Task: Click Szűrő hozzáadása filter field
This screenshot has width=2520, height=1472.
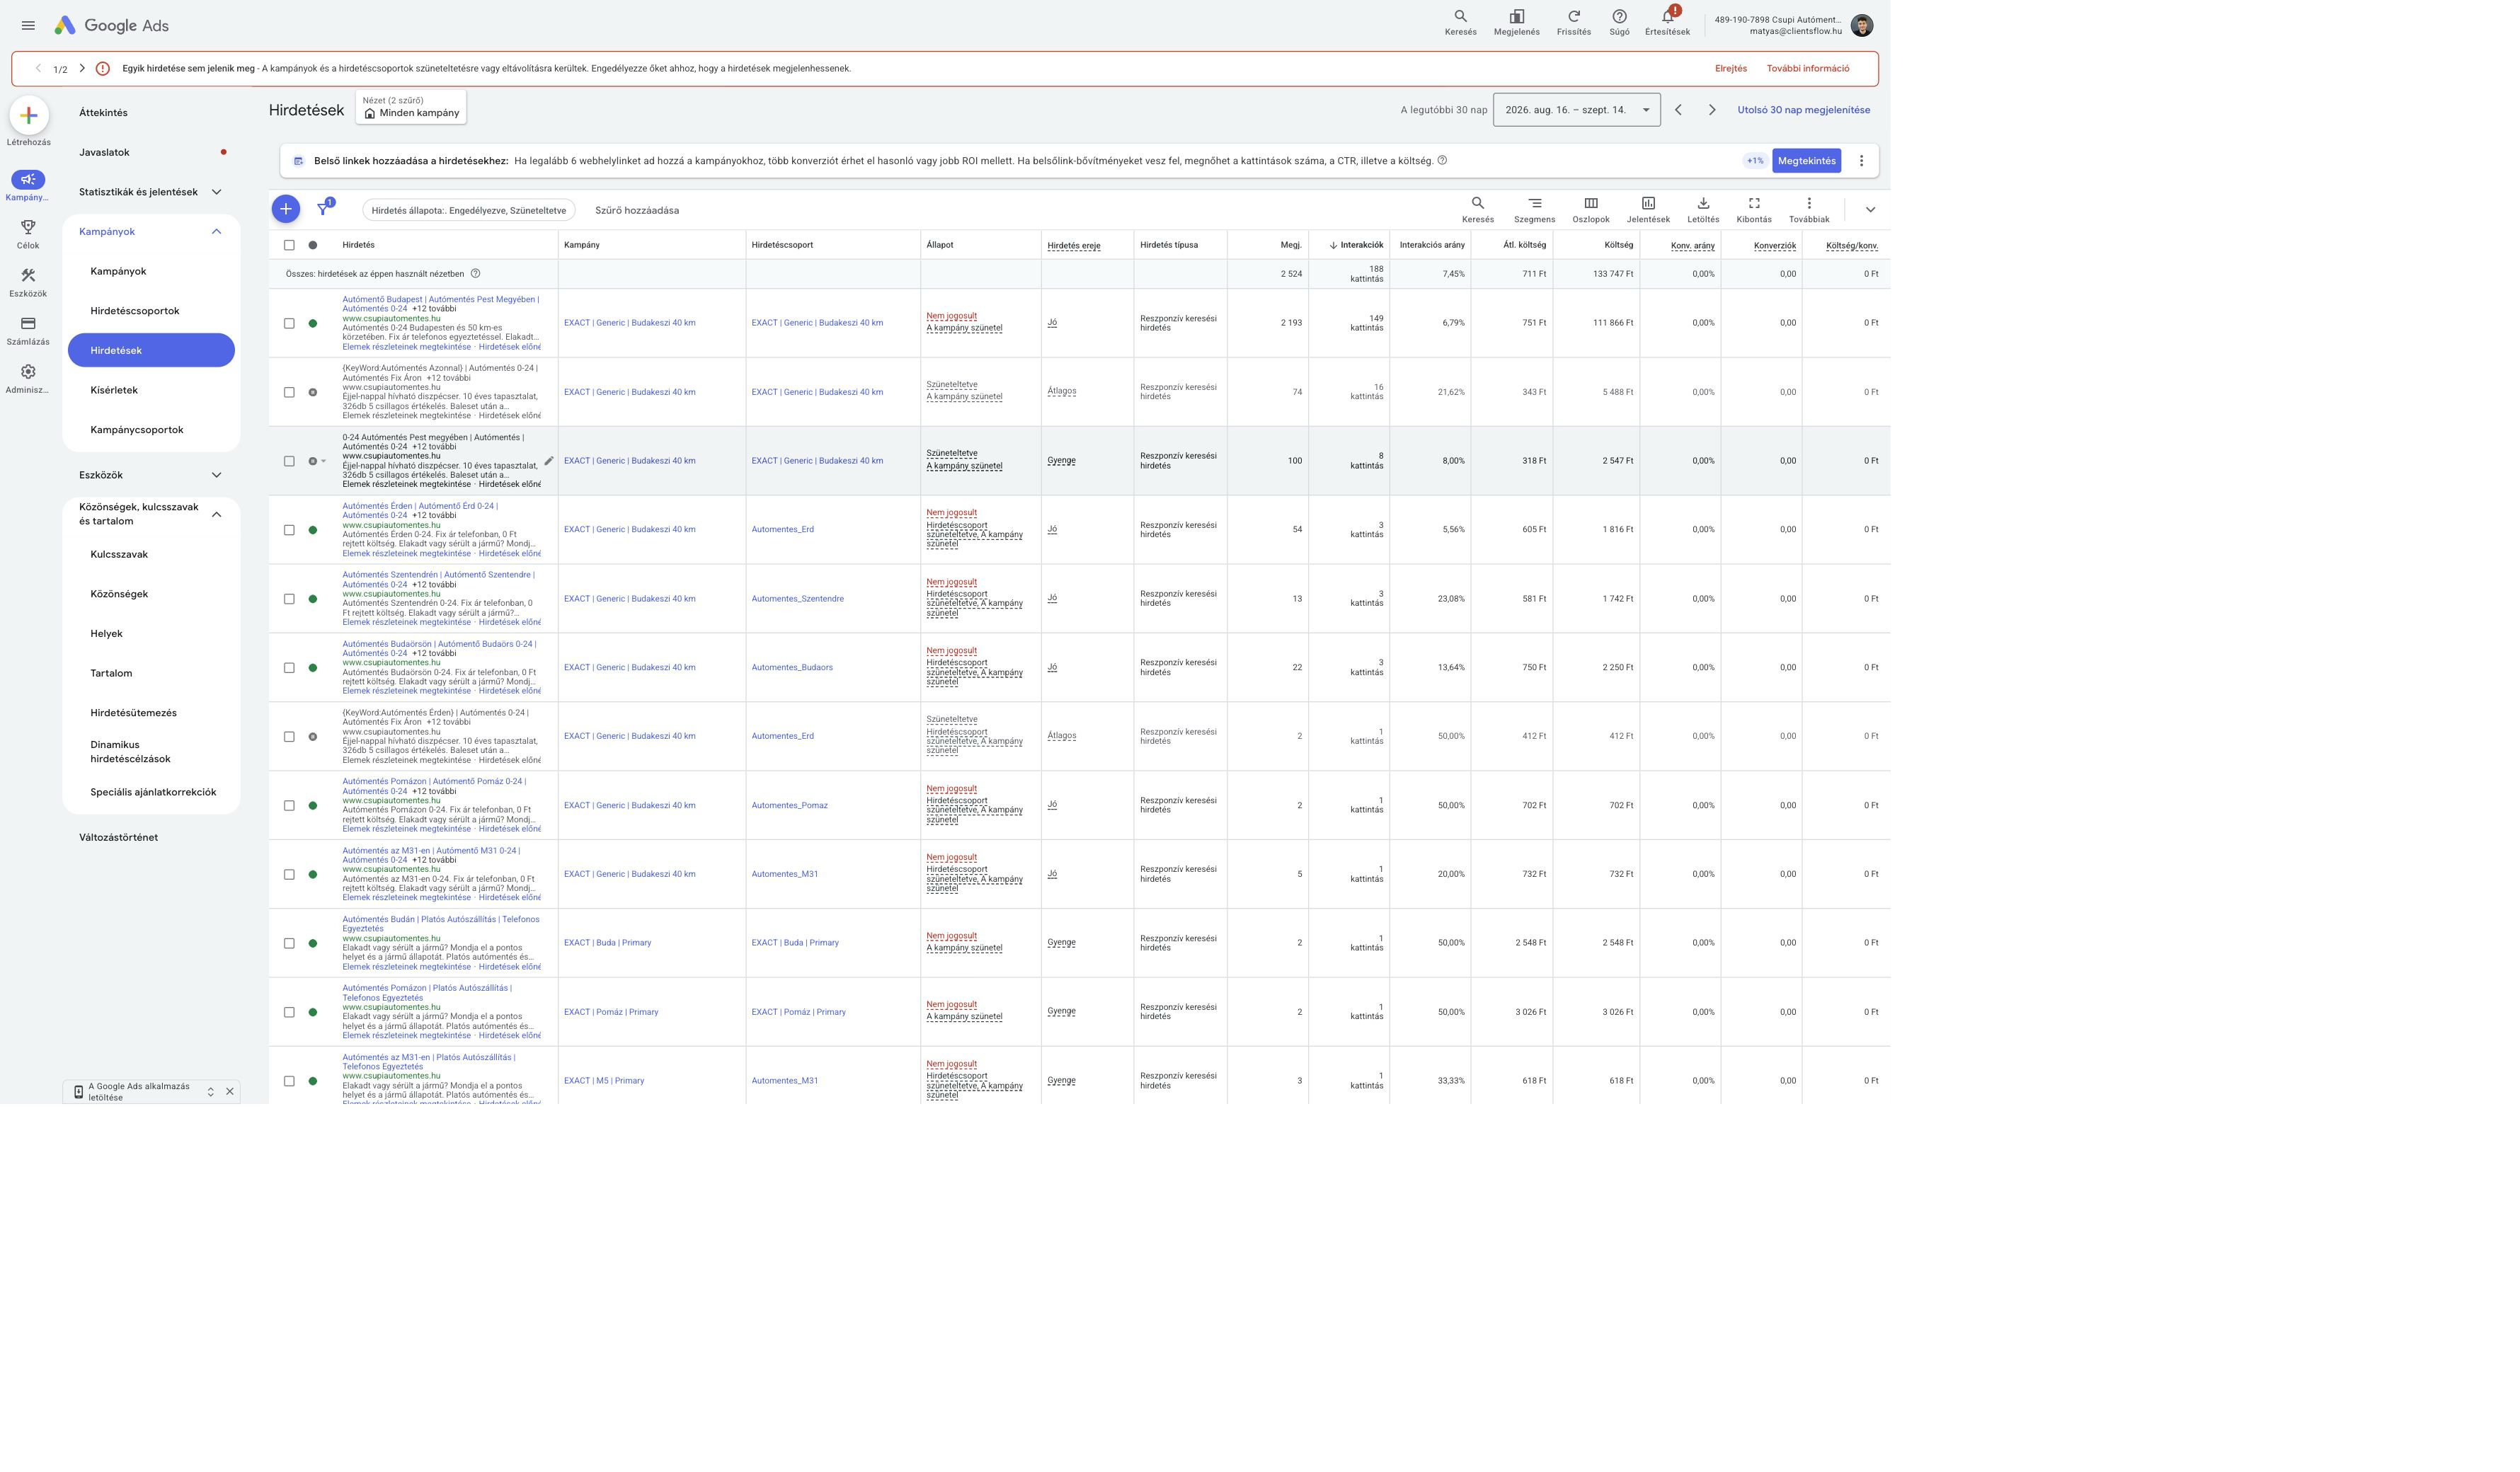Action: (637, 210)
